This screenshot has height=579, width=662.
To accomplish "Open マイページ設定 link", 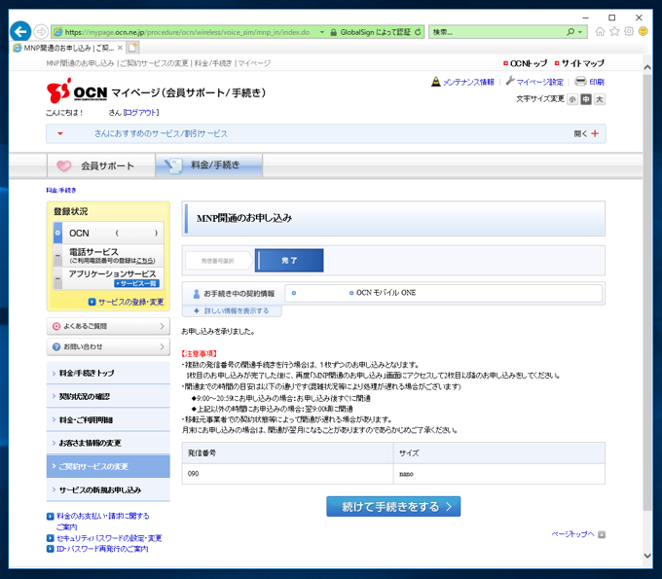I will pyautogui.click(x=539, y=82).
